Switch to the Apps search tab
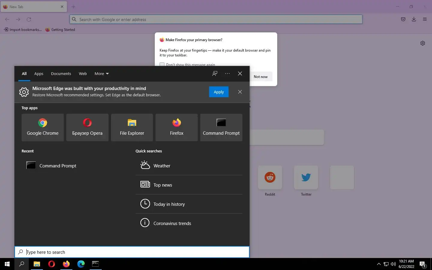This screenshot has height=270, width=432. (39, 73)
